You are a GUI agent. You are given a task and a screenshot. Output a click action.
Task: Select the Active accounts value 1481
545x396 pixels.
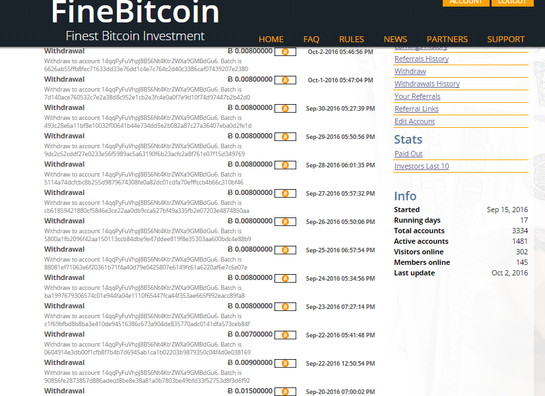coord(520,241)
